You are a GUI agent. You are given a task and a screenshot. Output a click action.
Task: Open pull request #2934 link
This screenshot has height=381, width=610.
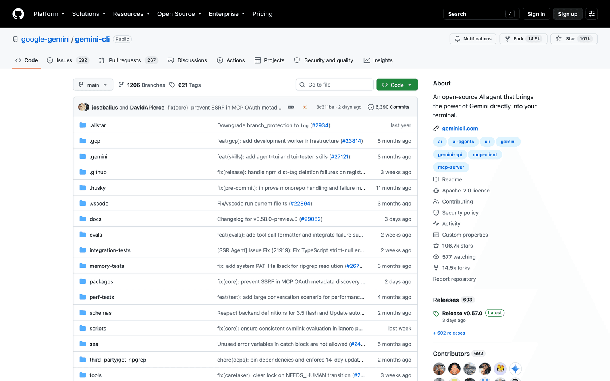(x=320, y=125)
